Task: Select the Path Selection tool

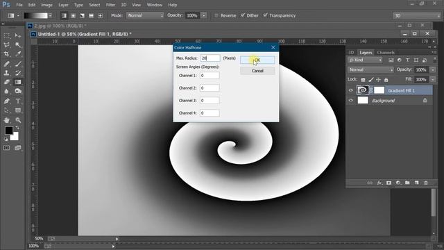Action: point(6,110)
